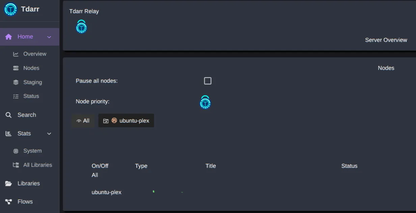Click the Nodes server icon

(16, 68)
